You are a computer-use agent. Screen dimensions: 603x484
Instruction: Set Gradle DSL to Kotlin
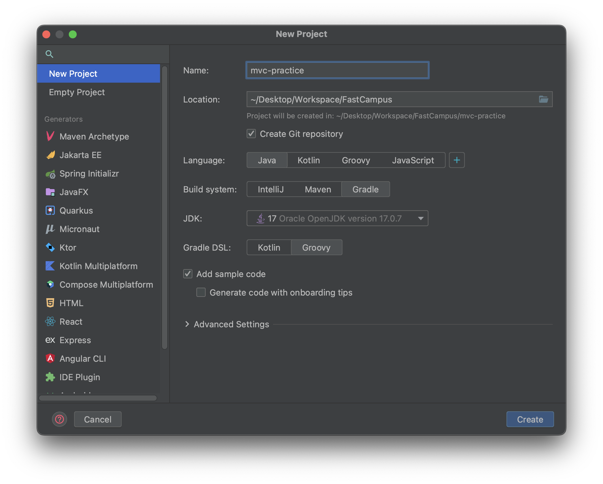[269, 247]
